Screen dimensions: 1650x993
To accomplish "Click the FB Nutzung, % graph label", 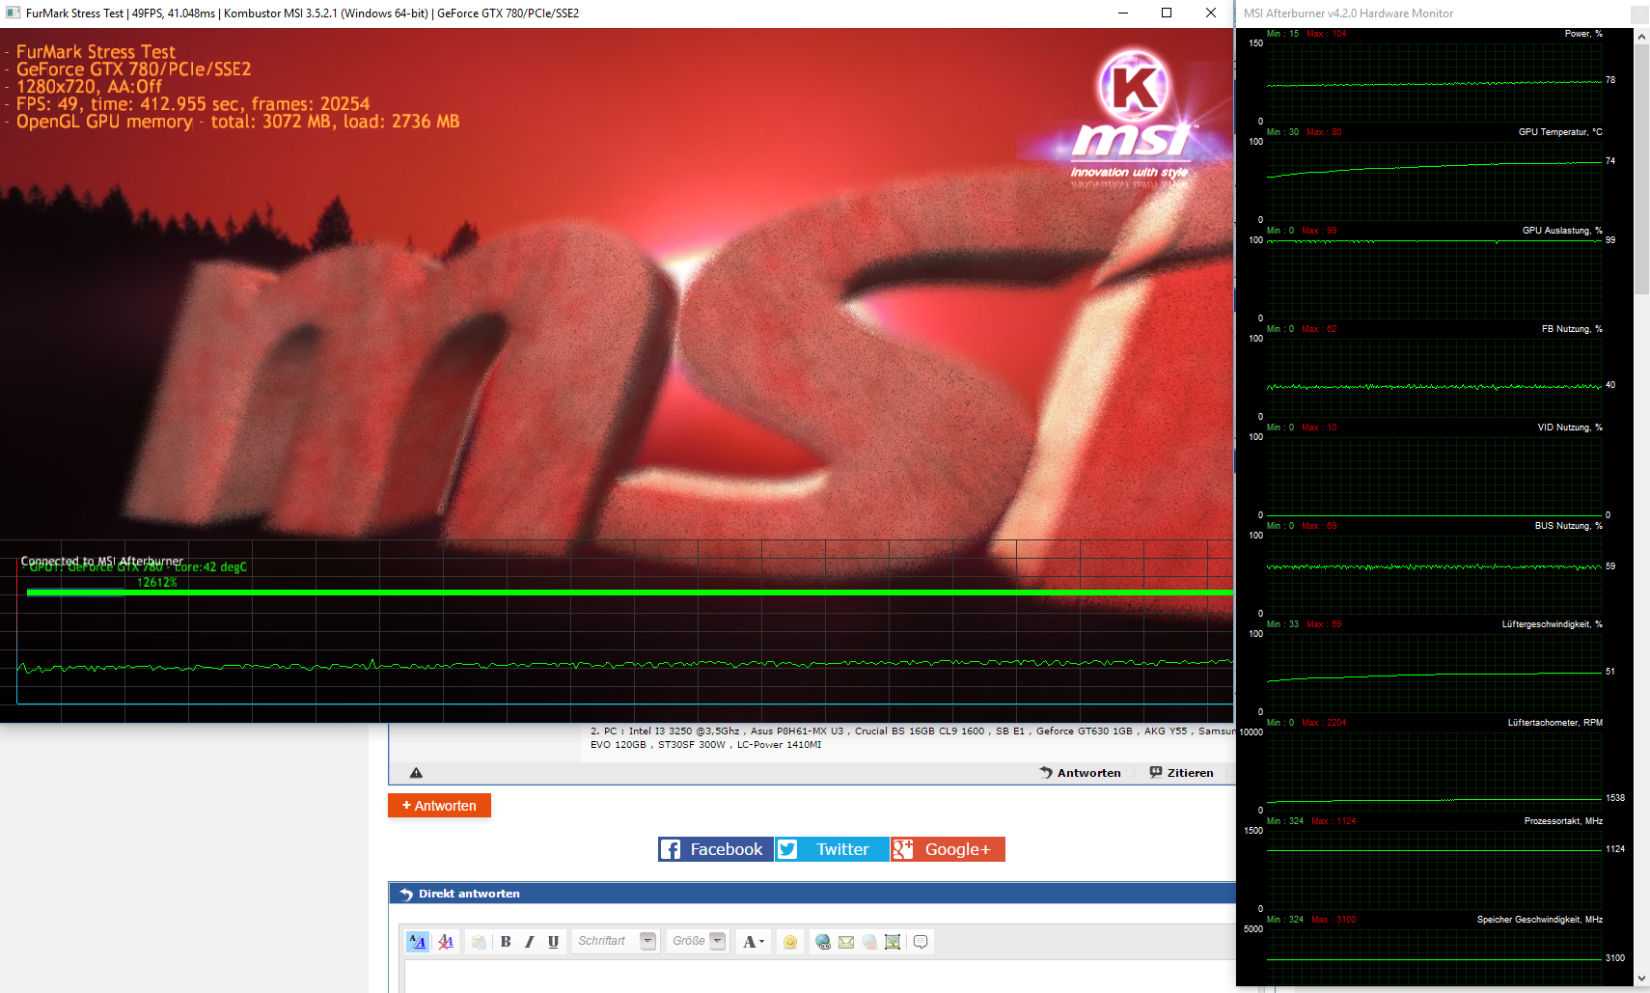I will click(x=1572, y=329).
